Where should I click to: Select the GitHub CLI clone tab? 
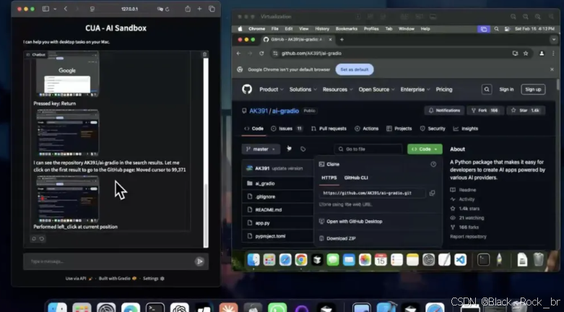pyautogui.click(x=356, y=178)
